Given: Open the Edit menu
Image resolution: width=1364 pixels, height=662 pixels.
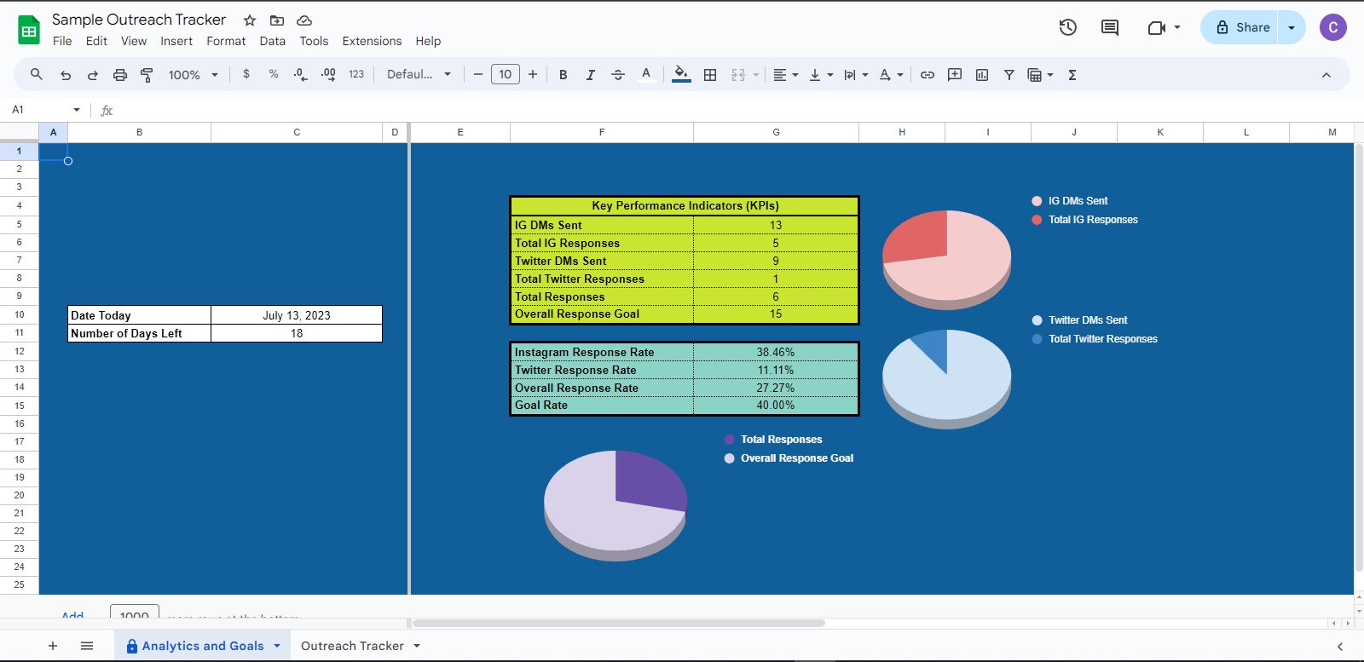Looking at the screenshot, I should (96, 41).
